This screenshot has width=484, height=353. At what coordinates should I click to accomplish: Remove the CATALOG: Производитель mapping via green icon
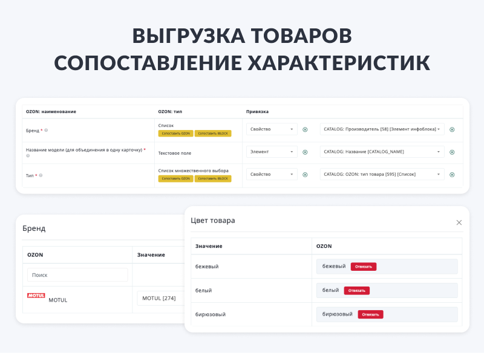click(452, 129)
